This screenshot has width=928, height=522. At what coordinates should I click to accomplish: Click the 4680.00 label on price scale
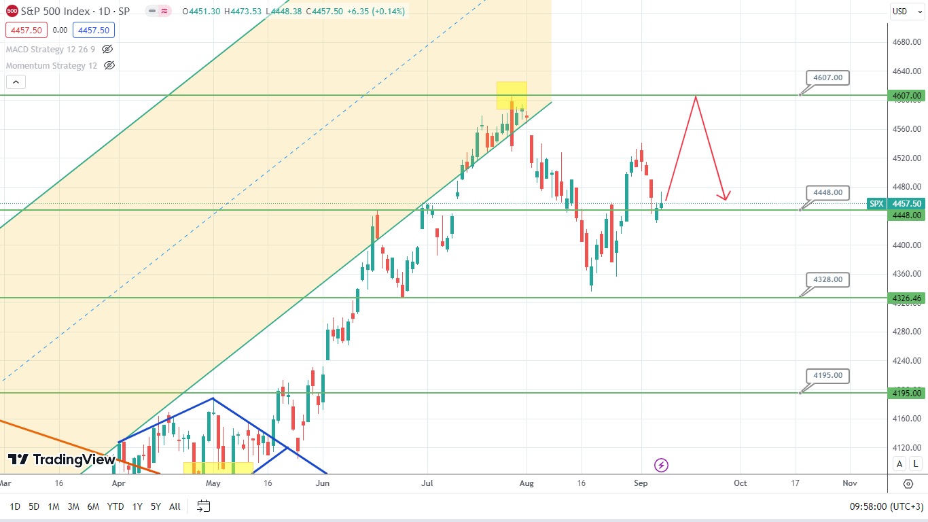pos(907,42)
